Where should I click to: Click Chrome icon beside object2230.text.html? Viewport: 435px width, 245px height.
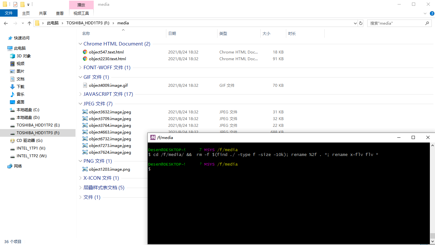[x=85, y=59]
